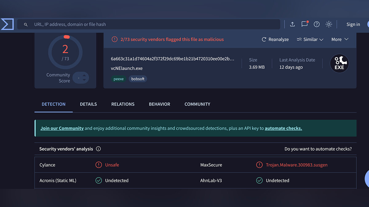
Task: Open the notifications speech bubble icon
Action: click(x=304, y=24)
